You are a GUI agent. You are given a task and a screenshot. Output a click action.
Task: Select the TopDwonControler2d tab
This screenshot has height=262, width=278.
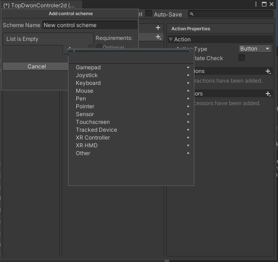(42, 5)
